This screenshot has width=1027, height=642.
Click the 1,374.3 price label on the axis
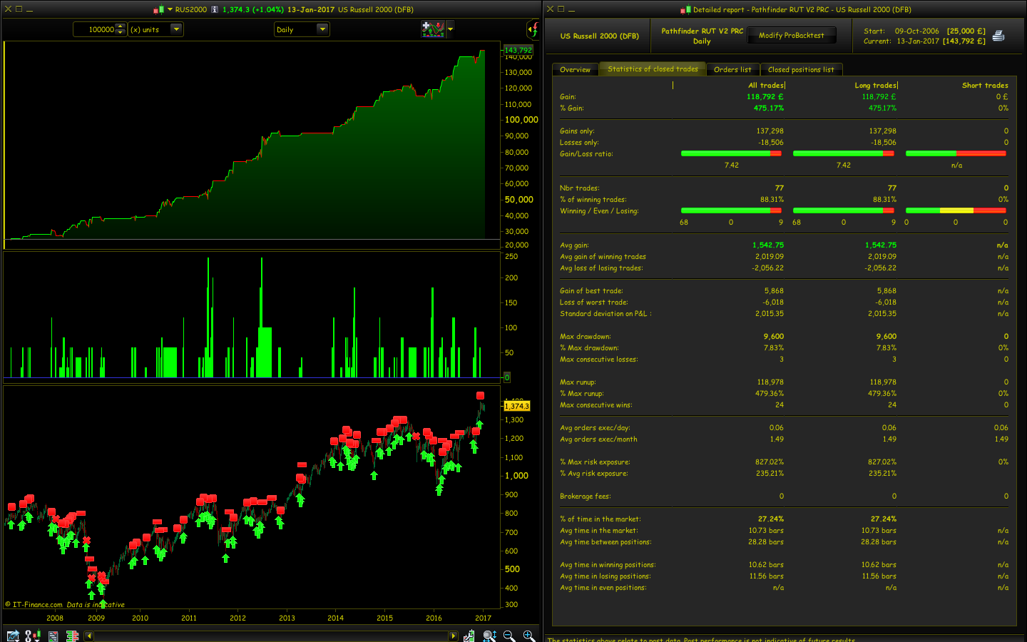point(517,406)
